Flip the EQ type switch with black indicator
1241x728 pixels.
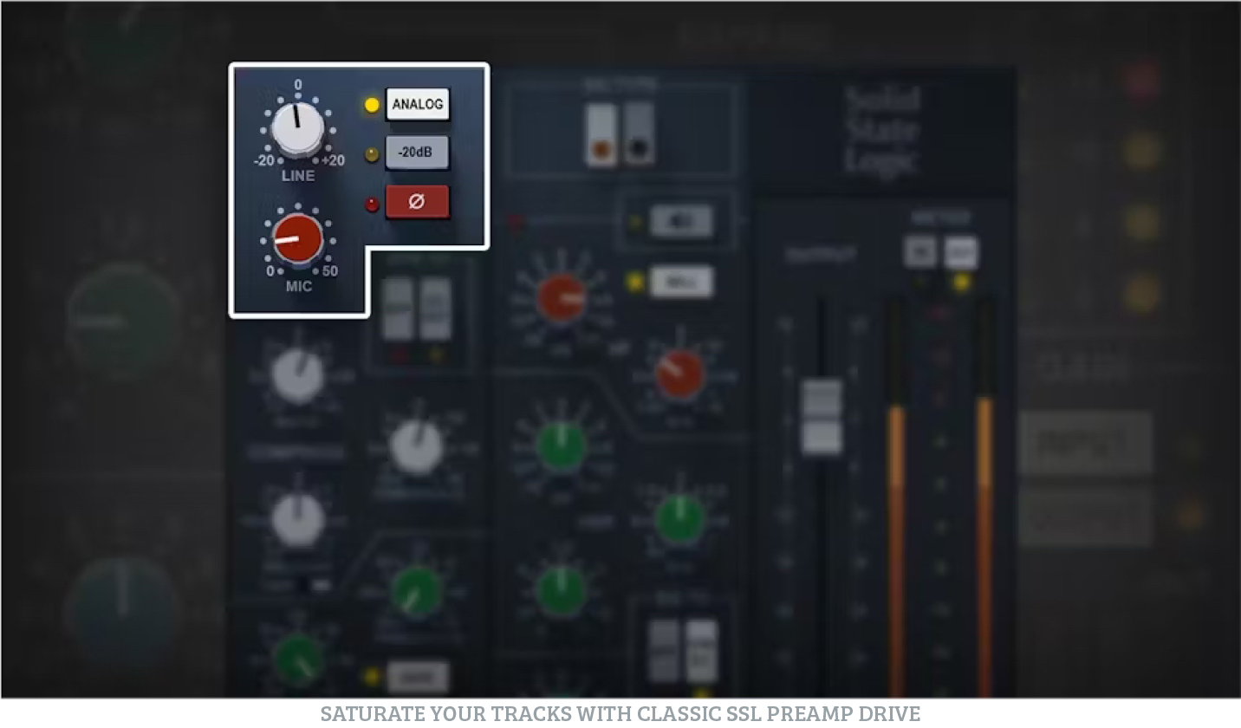click(x=639, y=134)
